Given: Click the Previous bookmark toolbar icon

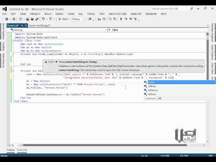Looking at the screenshot, I should 126,19.
